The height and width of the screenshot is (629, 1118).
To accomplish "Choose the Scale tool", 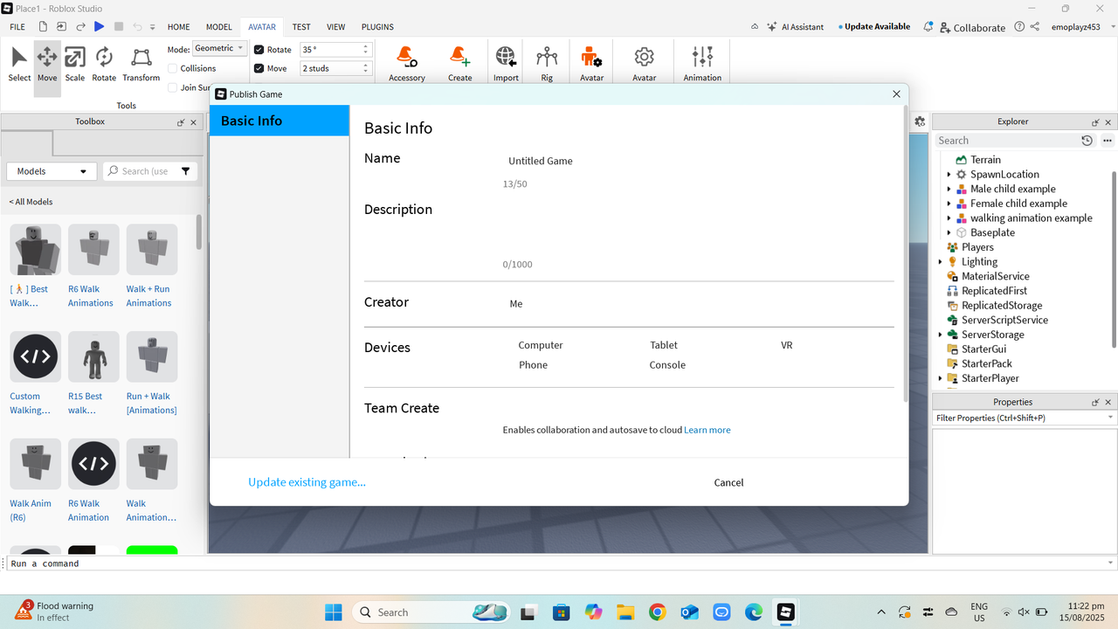I will click(75, 66).
